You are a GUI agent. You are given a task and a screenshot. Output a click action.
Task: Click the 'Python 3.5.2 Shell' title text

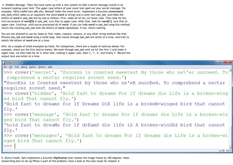14,63
